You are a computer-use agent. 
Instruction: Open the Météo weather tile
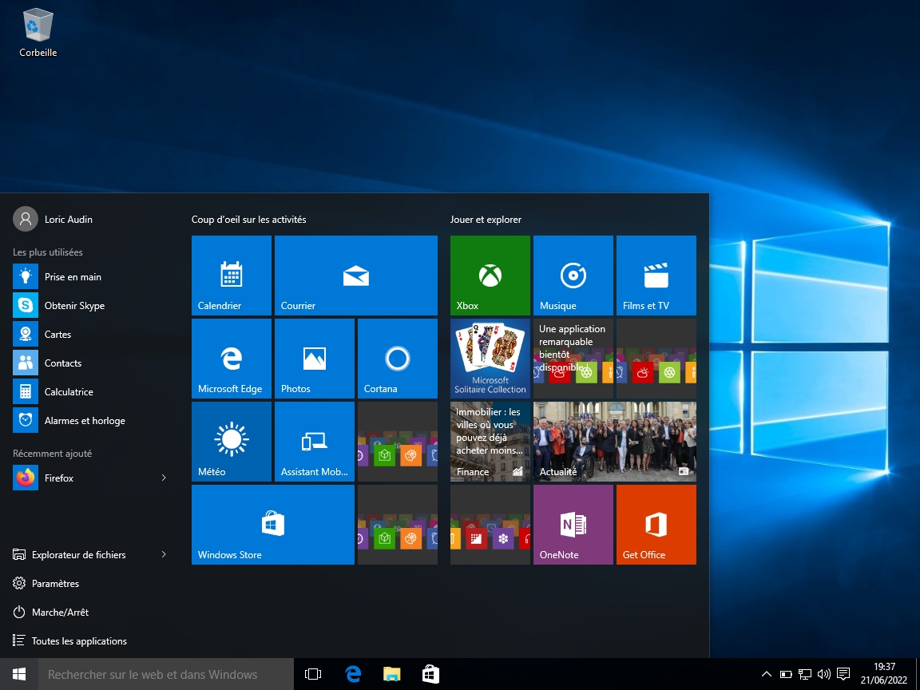tap(231, 442)
